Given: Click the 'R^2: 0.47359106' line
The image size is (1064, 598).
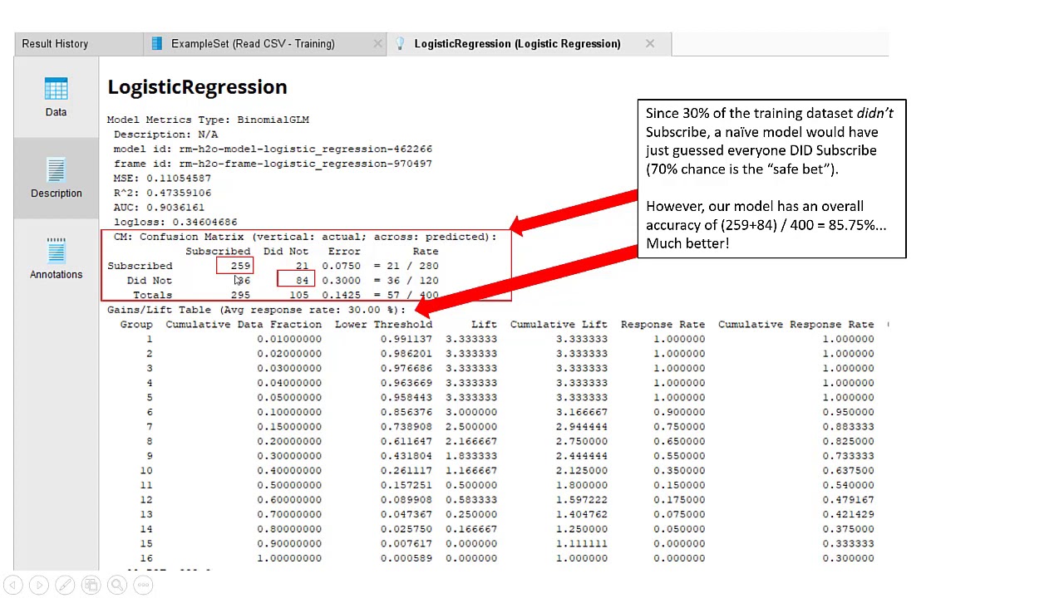Looking at the screenshot, I should pos(162,193).
